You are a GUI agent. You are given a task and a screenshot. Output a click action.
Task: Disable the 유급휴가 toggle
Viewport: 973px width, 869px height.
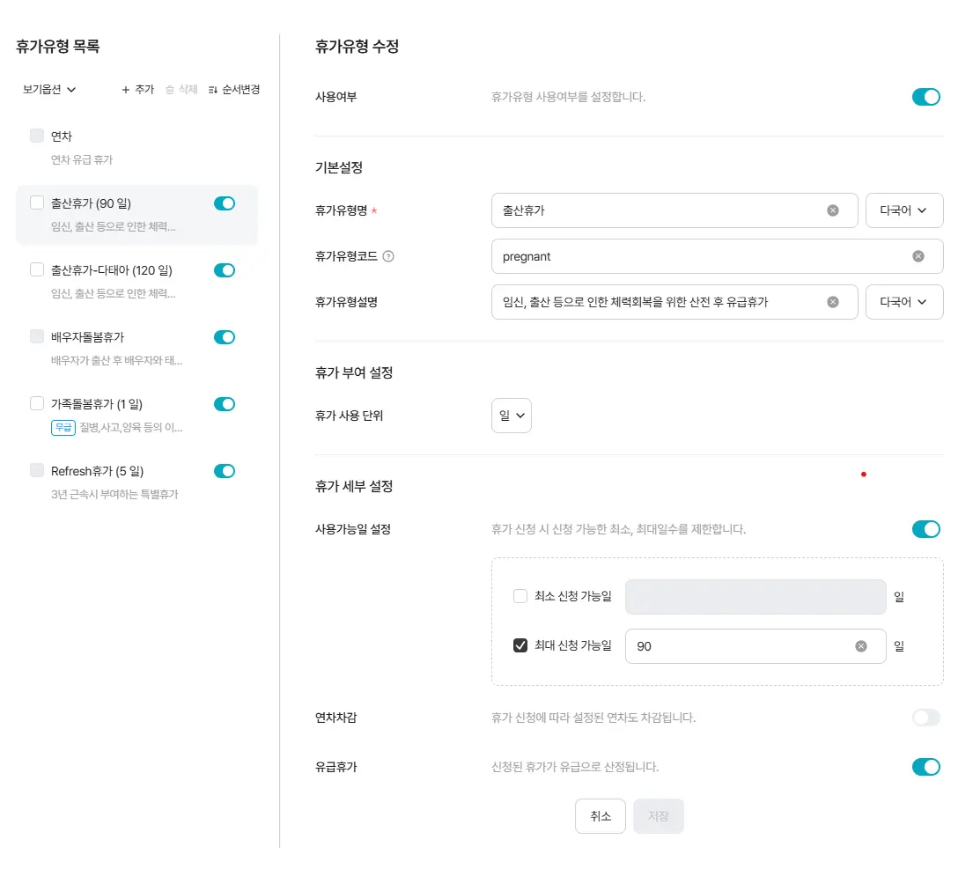click(x=926, y=766)
